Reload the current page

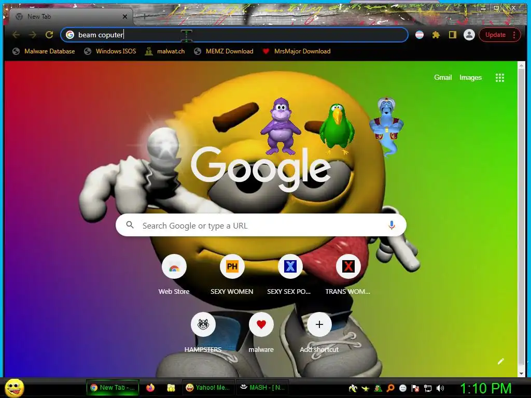pyautogui.click(x=49, y=35)
